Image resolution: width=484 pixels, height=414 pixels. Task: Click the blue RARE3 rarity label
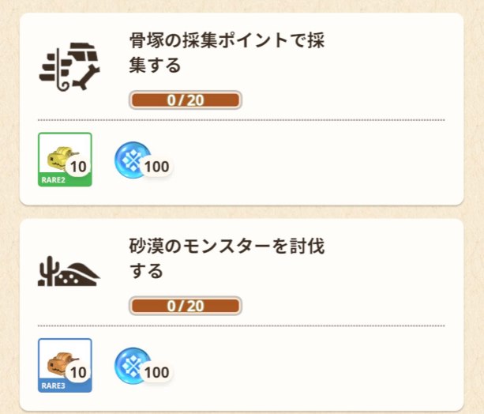(x=54, y=386)
